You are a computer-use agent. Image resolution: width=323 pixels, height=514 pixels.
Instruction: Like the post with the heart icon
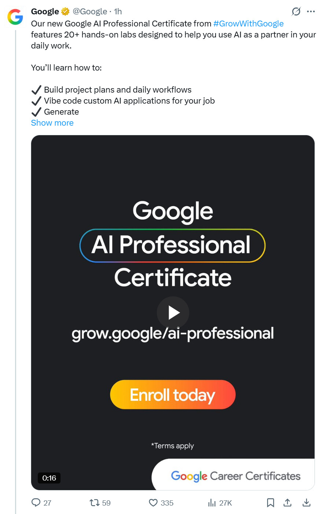tap(153, 503)
